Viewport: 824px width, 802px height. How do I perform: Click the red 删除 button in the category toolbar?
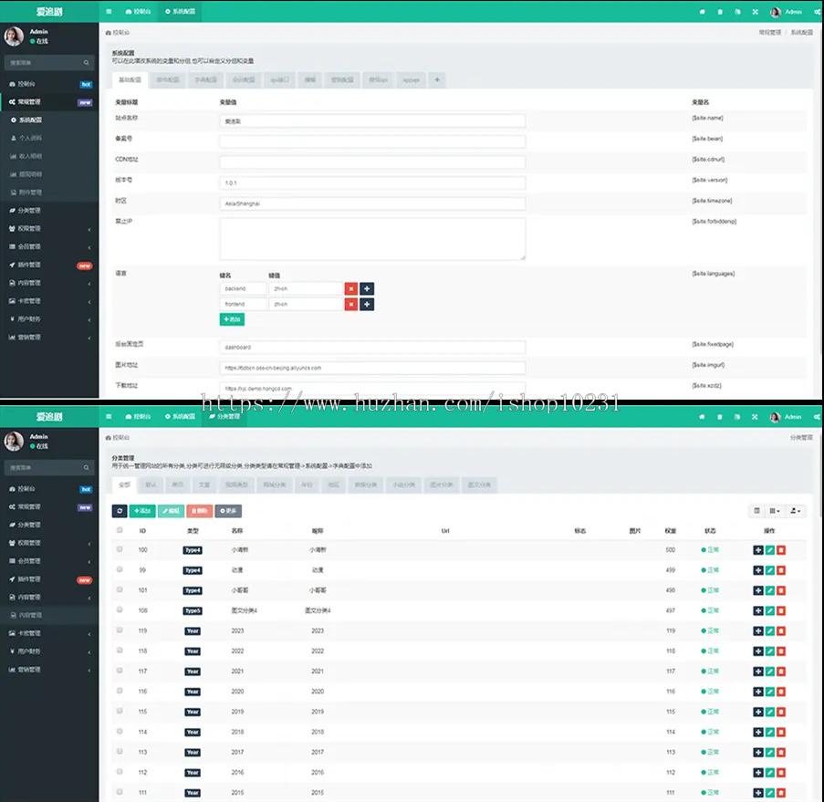coord(199,511)
